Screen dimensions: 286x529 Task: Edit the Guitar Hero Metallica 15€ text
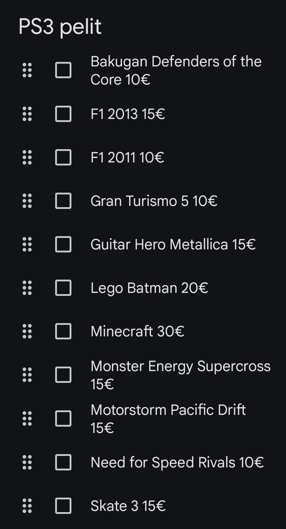coord(173,245)
